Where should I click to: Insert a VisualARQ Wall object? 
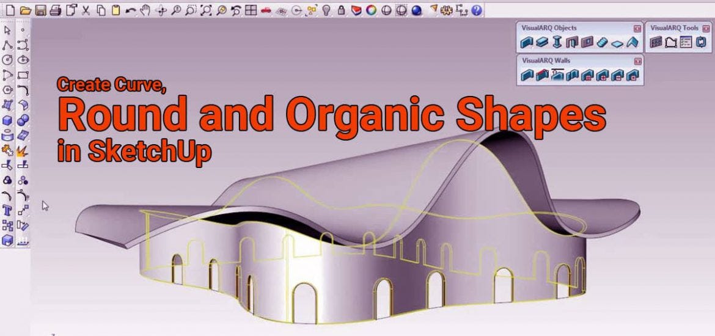tap(527, 43)
